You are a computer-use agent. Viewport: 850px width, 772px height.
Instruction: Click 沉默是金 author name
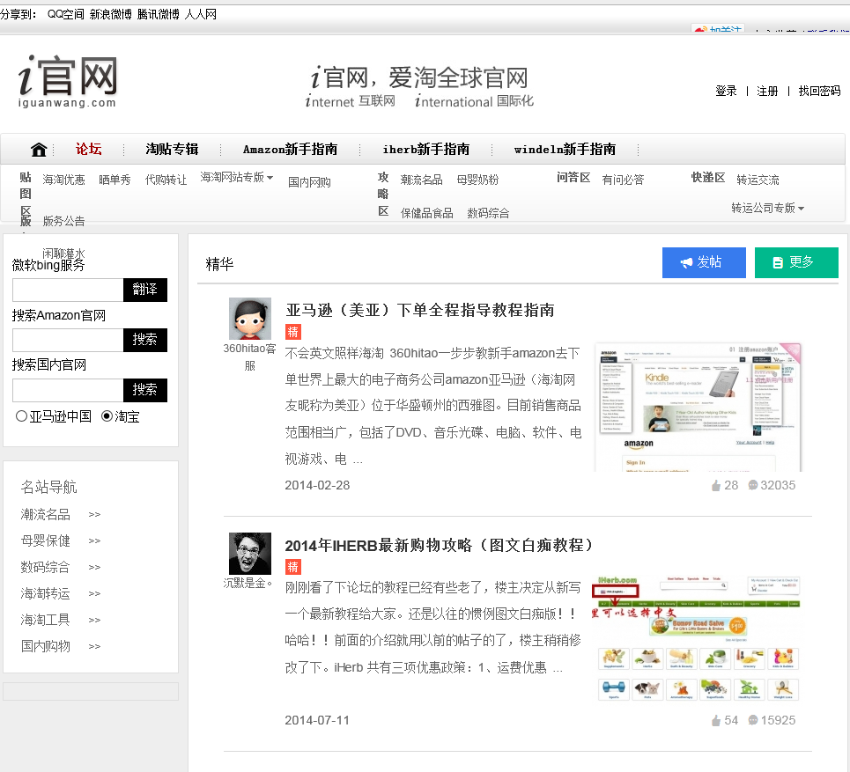[x=248, y=584]
